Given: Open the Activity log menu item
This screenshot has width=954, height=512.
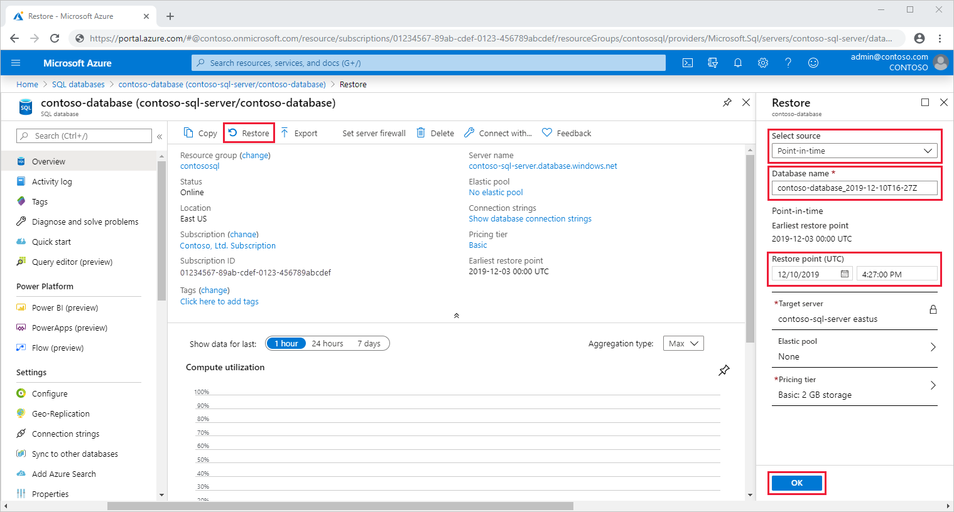Looking at the screenshot, I should 52,181.
